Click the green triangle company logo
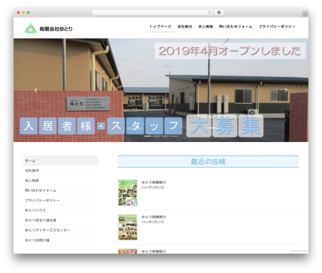Image resolution: width=322 pixels, height=273 pixels. (x=30, y=28)
